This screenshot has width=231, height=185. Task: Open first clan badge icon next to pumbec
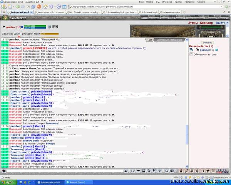coord(50,27)
